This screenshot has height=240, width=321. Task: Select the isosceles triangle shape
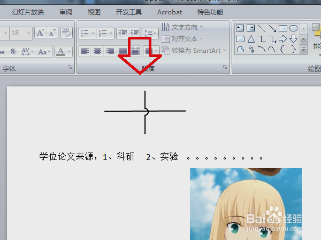[x=251, y=39]
